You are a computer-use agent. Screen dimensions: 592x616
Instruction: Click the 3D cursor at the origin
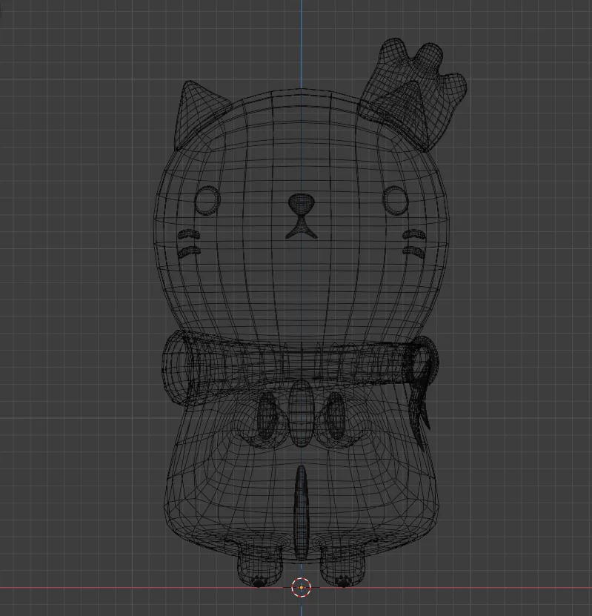(301, 587)
